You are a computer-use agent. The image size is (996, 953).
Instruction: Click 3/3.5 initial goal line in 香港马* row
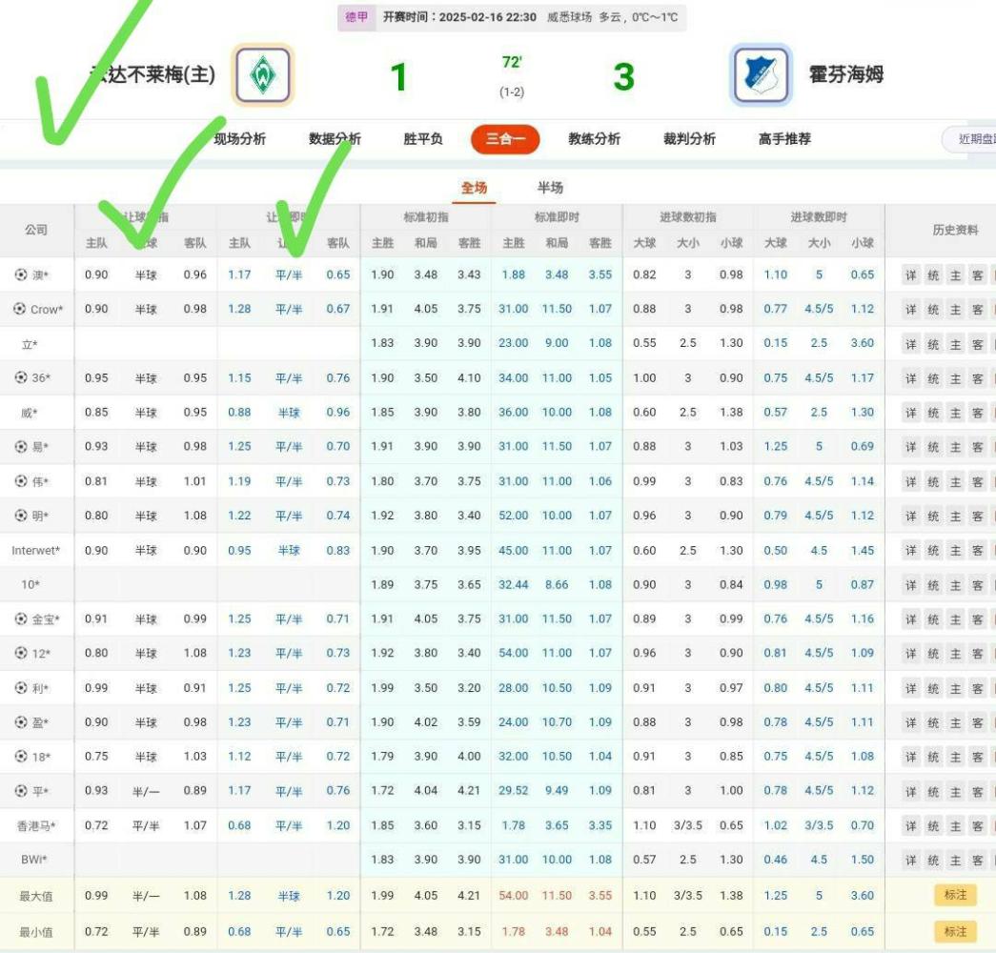point(688,824)
